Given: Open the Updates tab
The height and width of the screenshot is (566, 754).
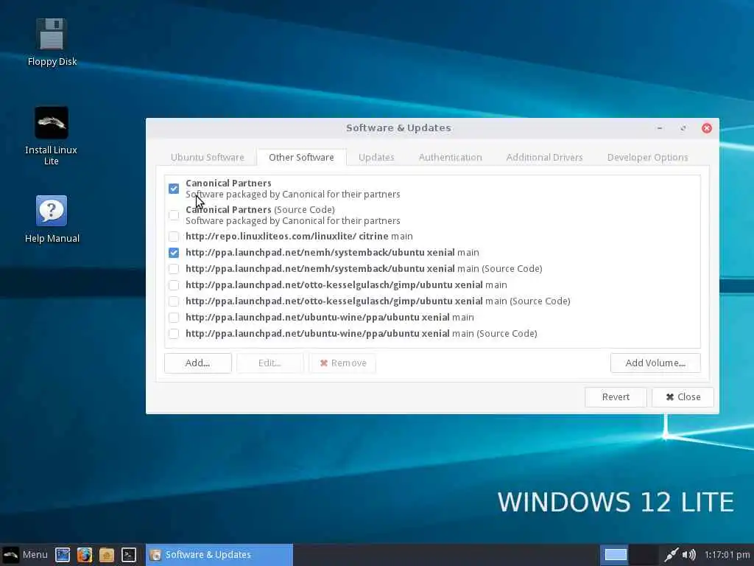Looking at the screenshot, I should 376,158.
